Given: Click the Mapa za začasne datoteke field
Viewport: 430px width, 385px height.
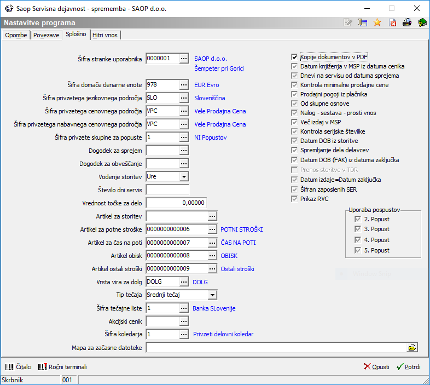Looking at the screenshot, I should (x=276, y=348).
